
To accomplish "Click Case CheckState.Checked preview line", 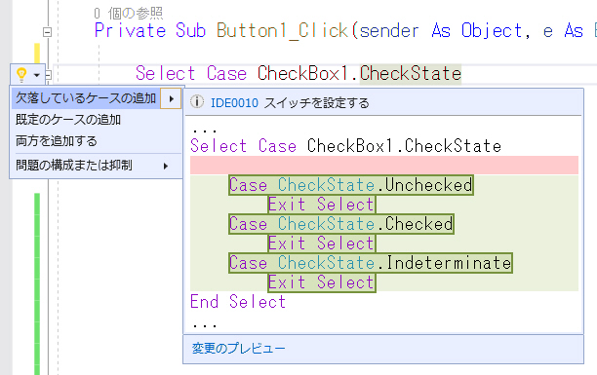I will point(341,224).
